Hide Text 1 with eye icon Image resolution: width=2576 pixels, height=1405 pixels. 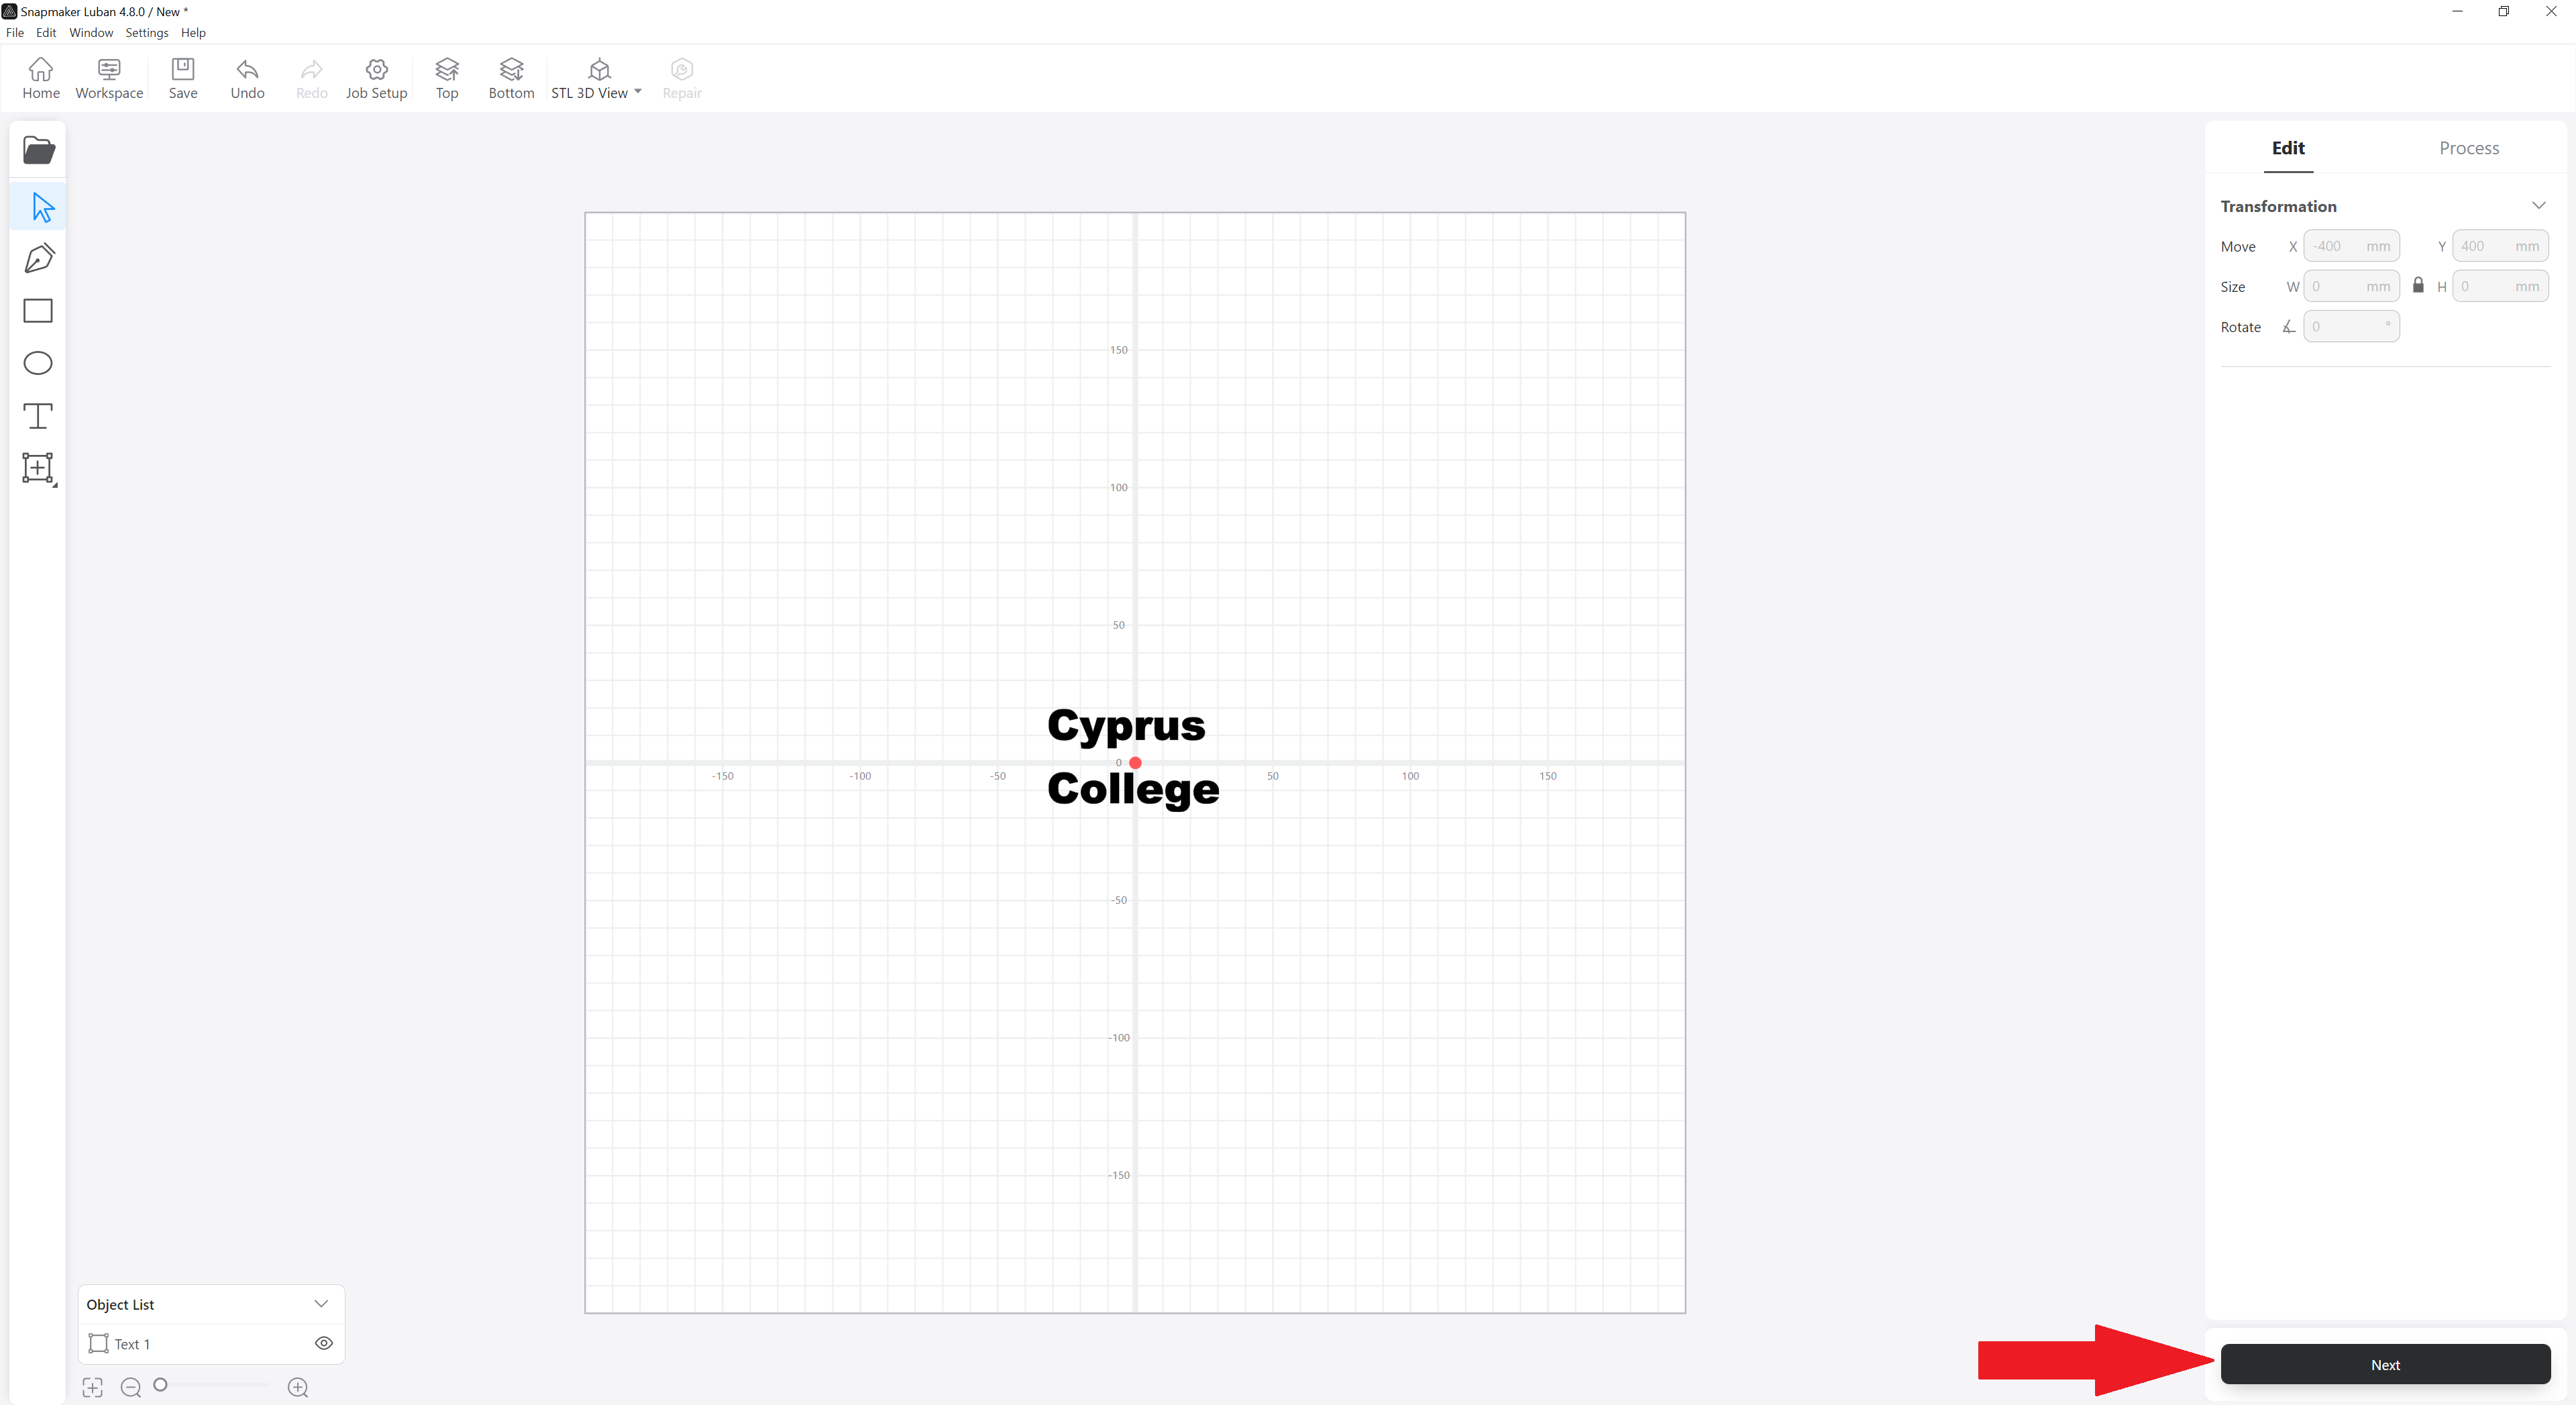tap(323, 1343)
